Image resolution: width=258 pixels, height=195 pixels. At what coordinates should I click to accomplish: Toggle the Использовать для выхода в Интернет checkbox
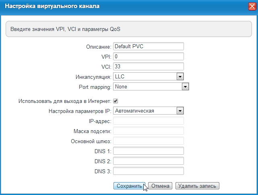click(x=116, y=101)
